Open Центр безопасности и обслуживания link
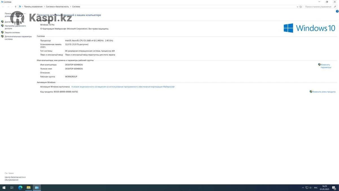This screenshot has height=191, width=339. 15,179
